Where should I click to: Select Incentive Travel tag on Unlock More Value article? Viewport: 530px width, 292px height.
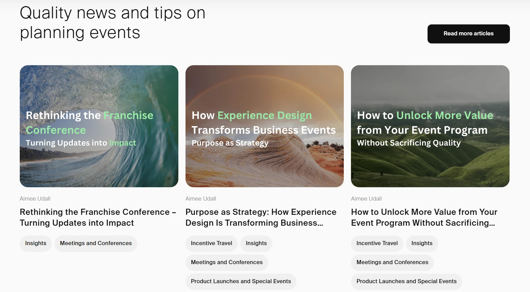coord(377,243)
